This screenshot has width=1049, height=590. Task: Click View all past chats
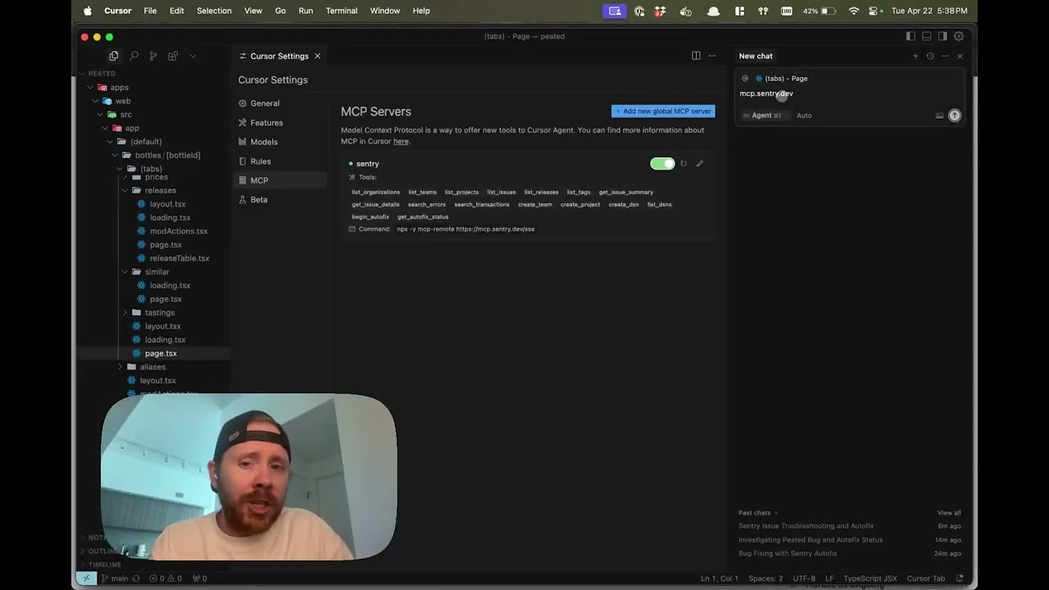tap(949, 513)
